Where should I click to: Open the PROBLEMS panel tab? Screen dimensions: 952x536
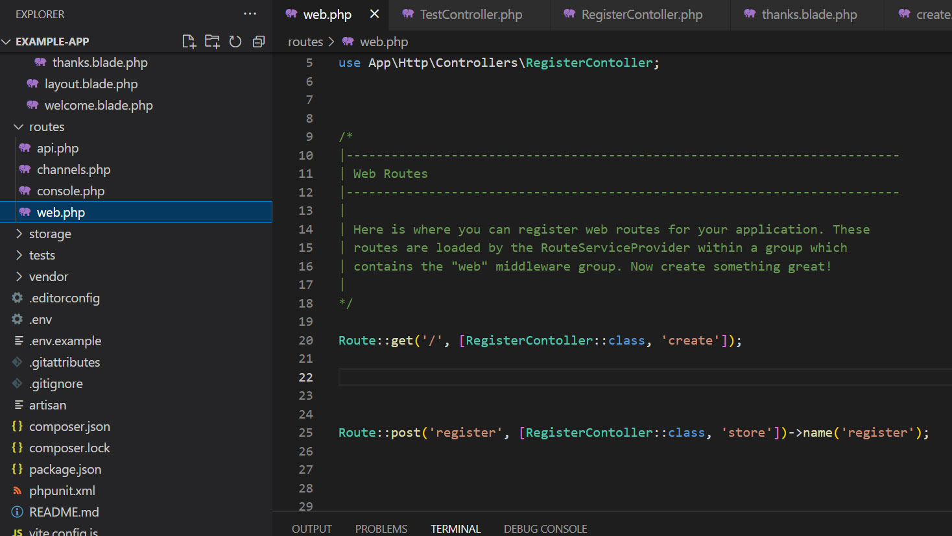point(381,529)
